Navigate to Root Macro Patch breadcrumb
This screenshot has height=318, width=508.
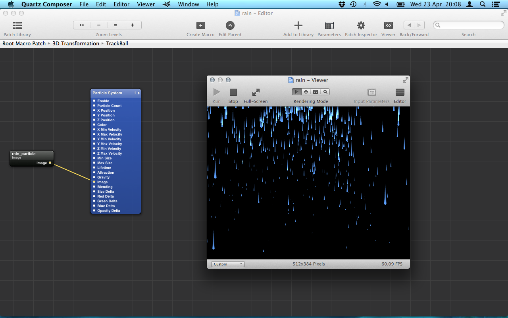(x=24, y=43)
